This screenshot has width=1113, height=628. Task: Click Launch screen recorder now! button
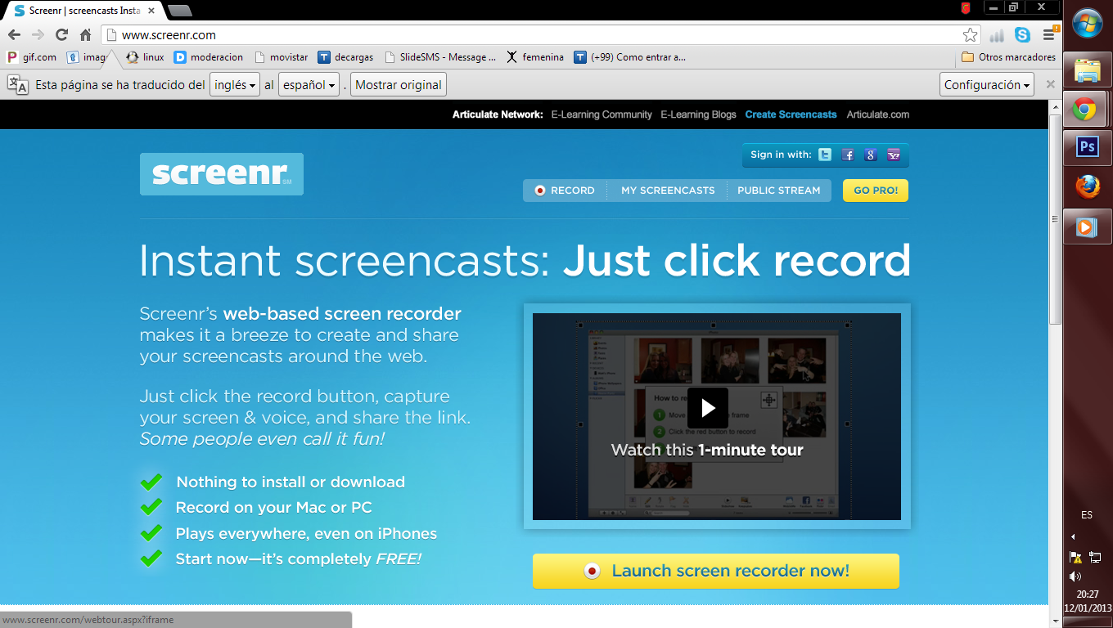click(716, 571)
